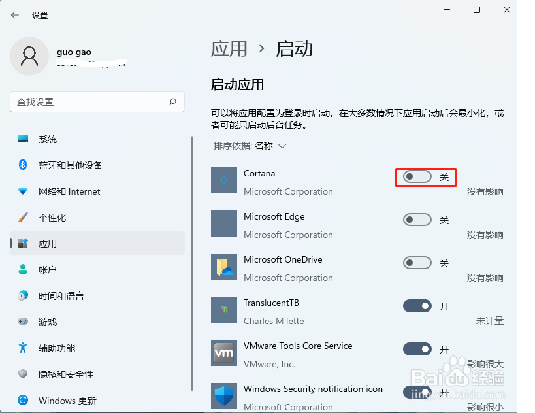Minimize the 设置 window
Viewport: 535px width, 413px height.
click(x=447, y=10)
